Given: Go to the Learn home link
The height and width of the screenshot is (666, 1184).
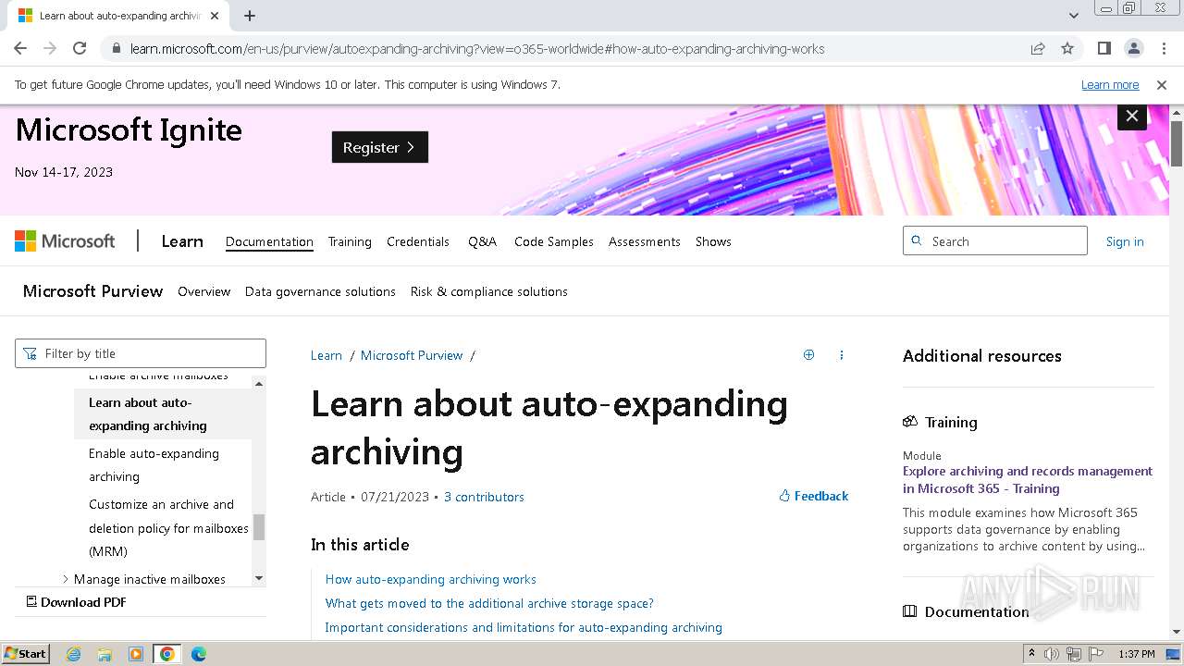Looking at the screenshot, I should pos(182,241).
